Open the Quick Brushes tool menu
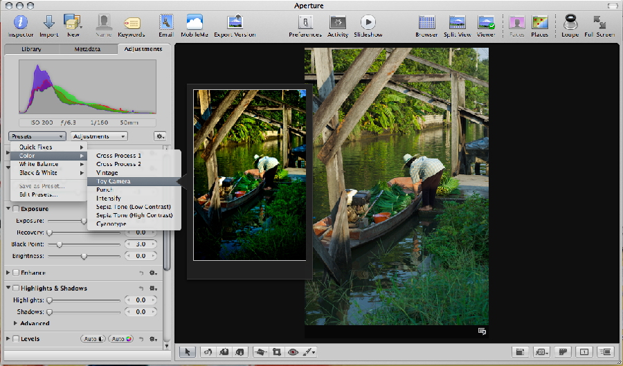Screen dimensions: 623x366 309,351
